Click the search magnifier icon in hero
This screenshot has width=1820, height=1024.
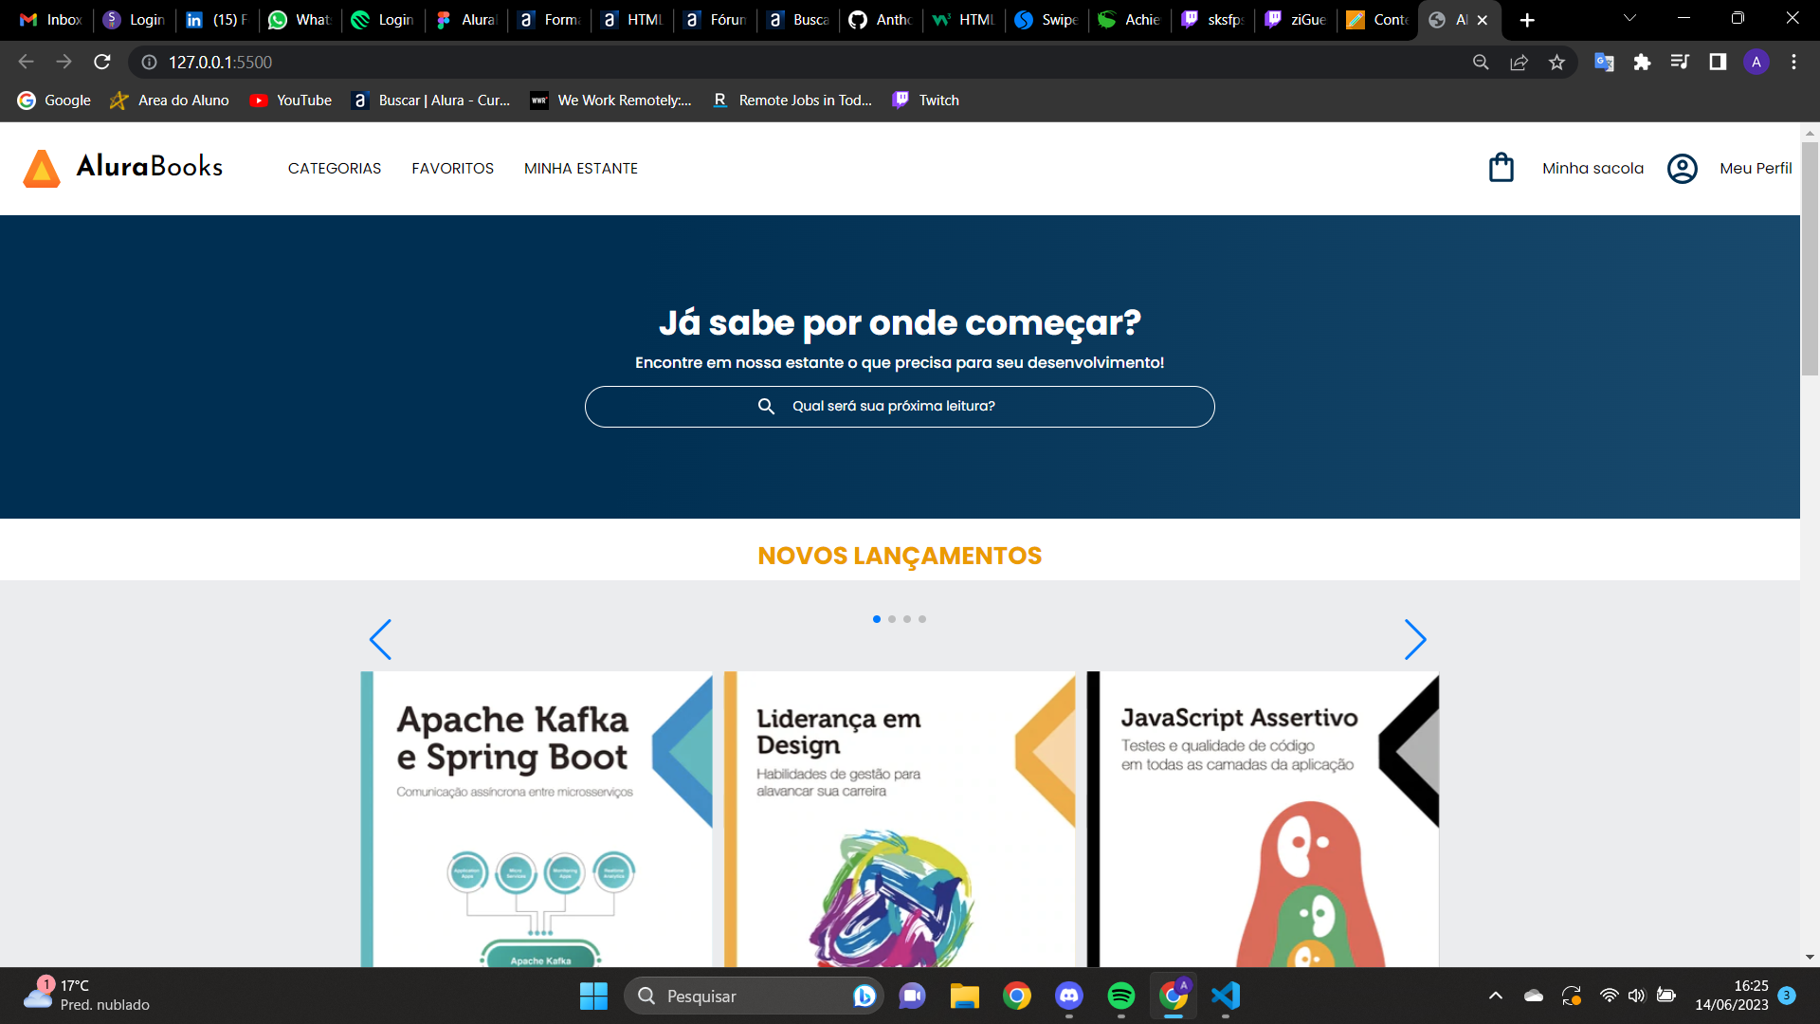[766, 406]
